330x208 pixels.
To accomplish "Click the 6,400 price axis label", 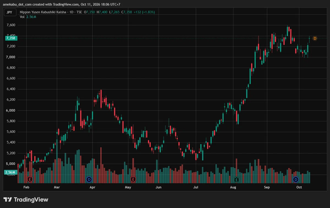I will (x=11, y=89).
